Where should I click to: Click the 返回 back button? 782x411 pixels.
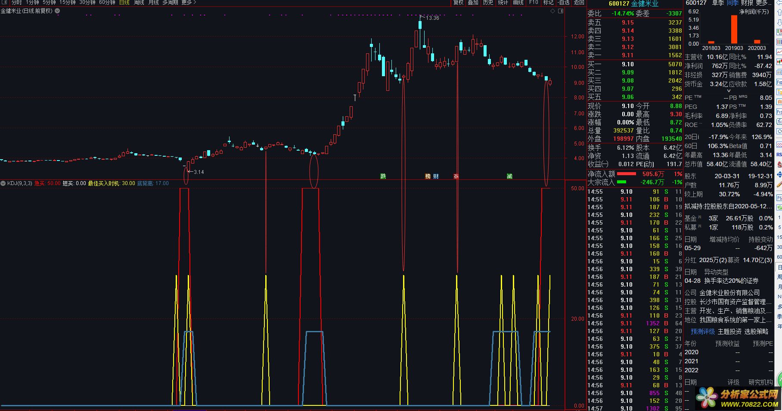[x=579, y=3]
